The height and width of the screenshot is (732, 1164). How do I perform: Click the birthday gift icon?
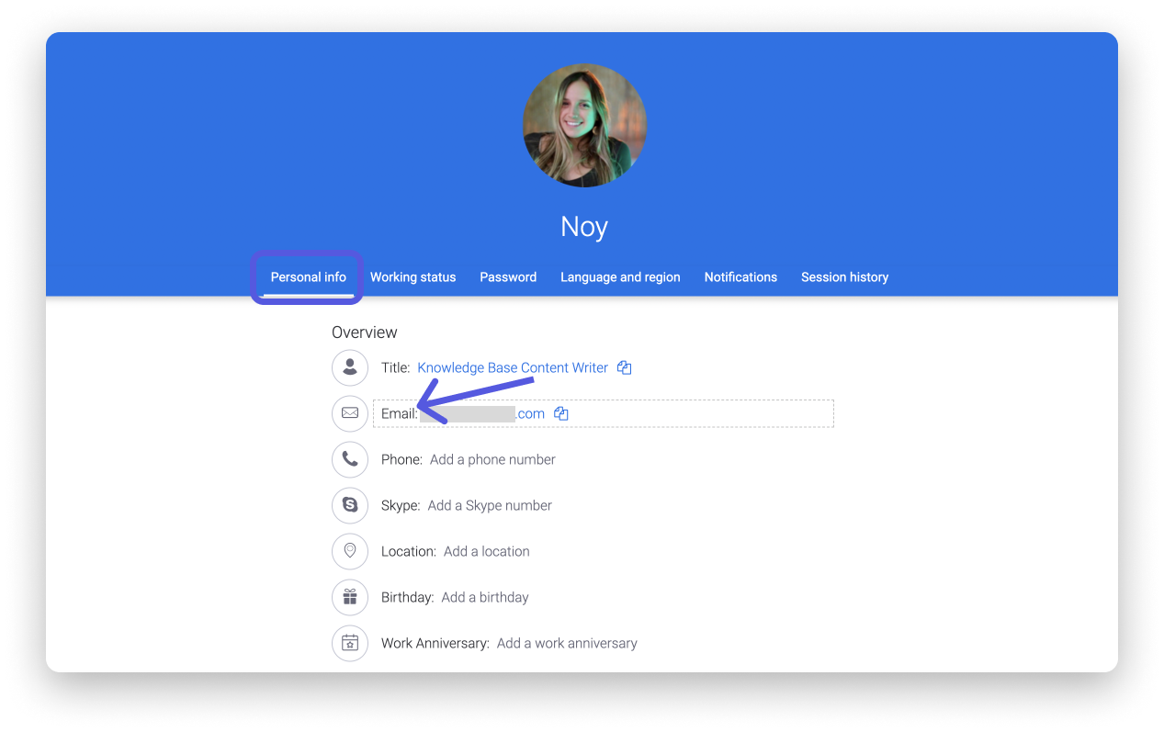[x=349, y=597]
